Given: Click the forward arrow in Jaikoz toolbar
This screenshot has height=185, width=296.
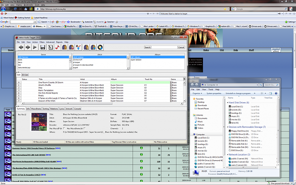Looking at the screenshot, I should point(28,47).
